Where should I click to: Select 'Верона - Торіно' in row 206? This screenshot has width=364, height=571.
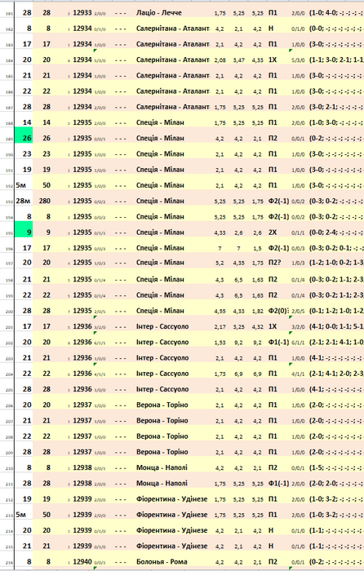[x=162, y=405]
